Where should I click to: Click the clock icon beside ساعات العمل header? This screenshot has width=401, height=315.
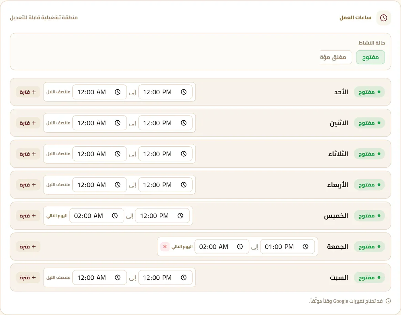coord(384,17)
